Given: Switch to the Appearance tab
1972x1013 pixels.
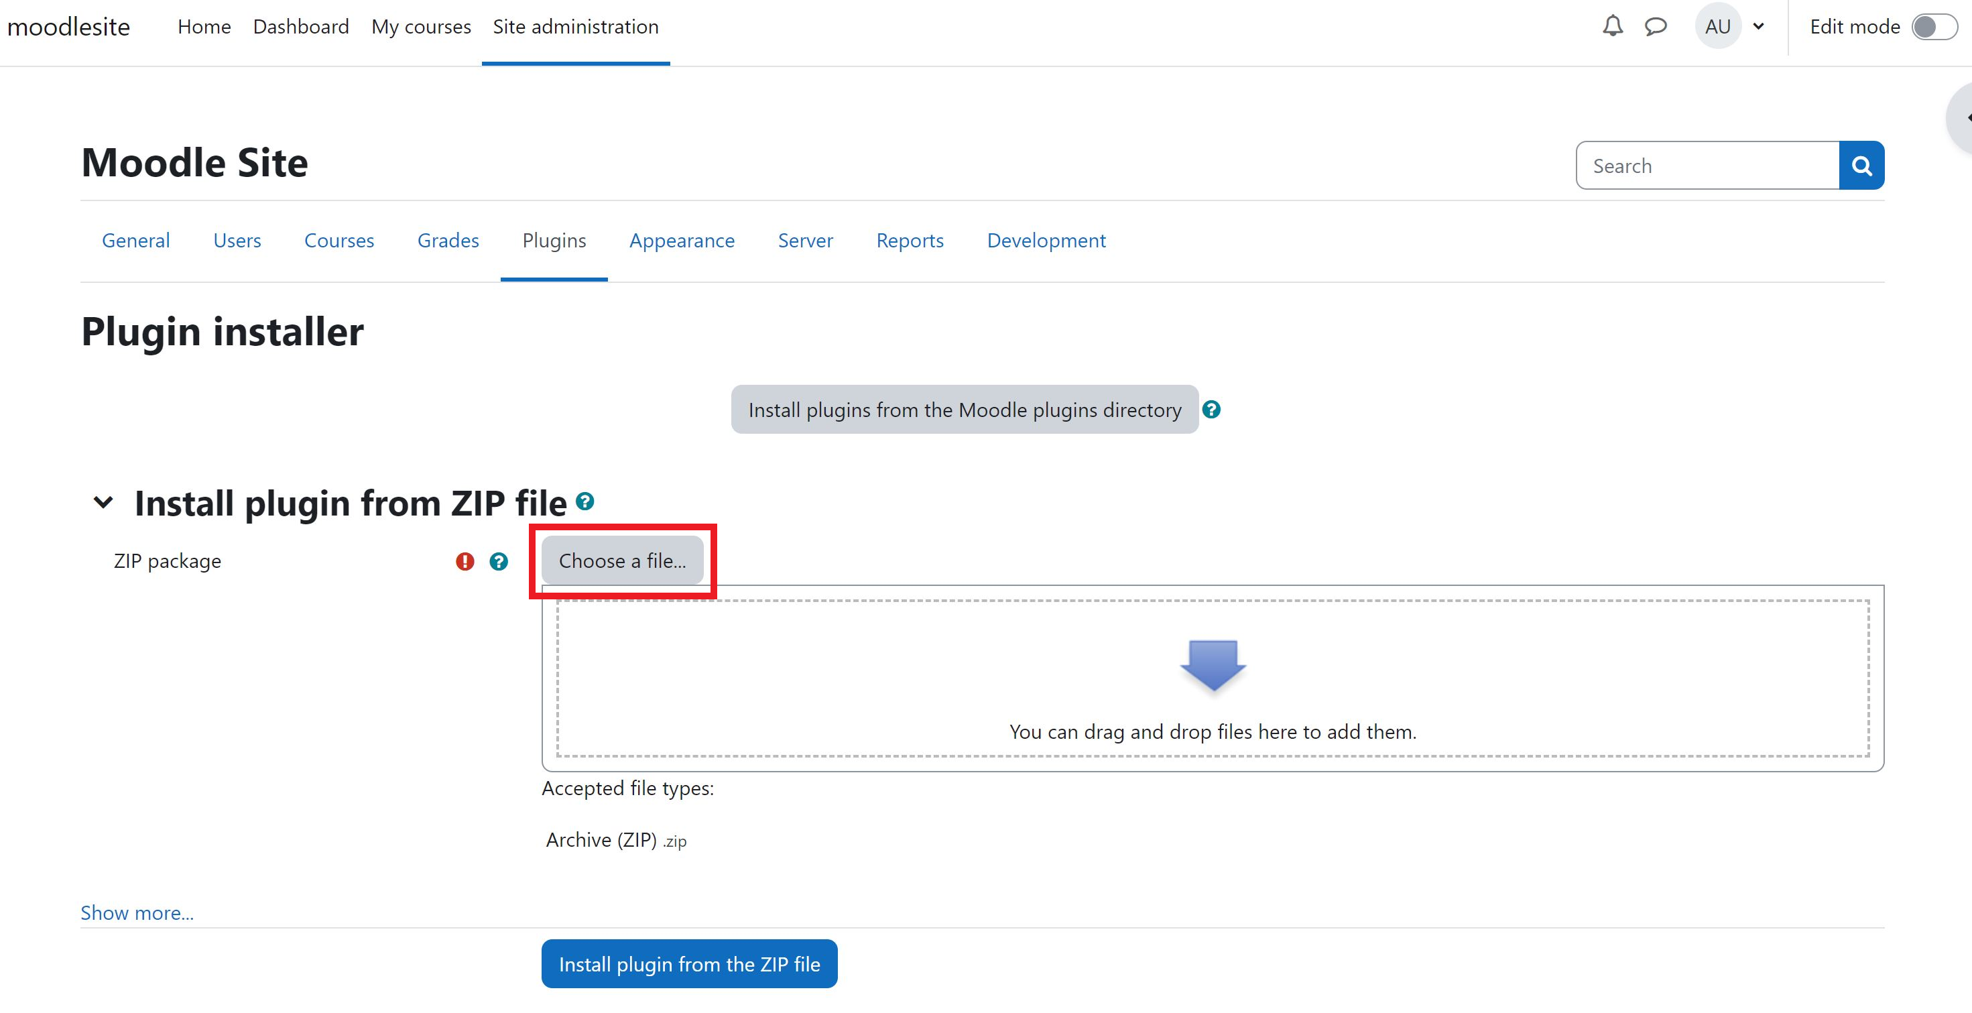Looking at the screenshot, I should tap(682, 241).
